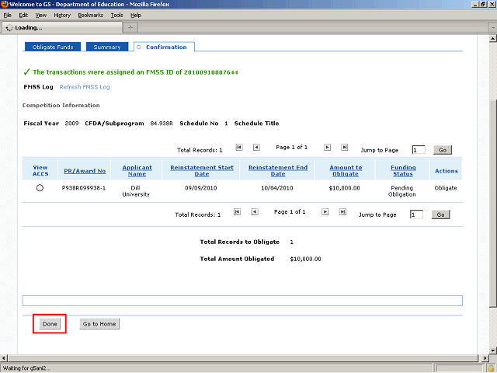Go to previous page in top pager
The width and height of the screenshot is (497, 373).
(256, 147)
